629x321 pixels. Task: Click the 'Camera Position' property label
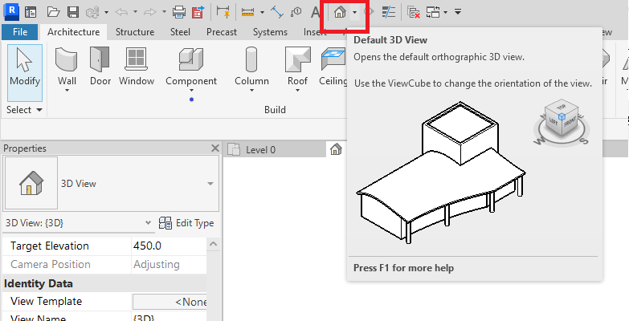[x=51, y=265]
